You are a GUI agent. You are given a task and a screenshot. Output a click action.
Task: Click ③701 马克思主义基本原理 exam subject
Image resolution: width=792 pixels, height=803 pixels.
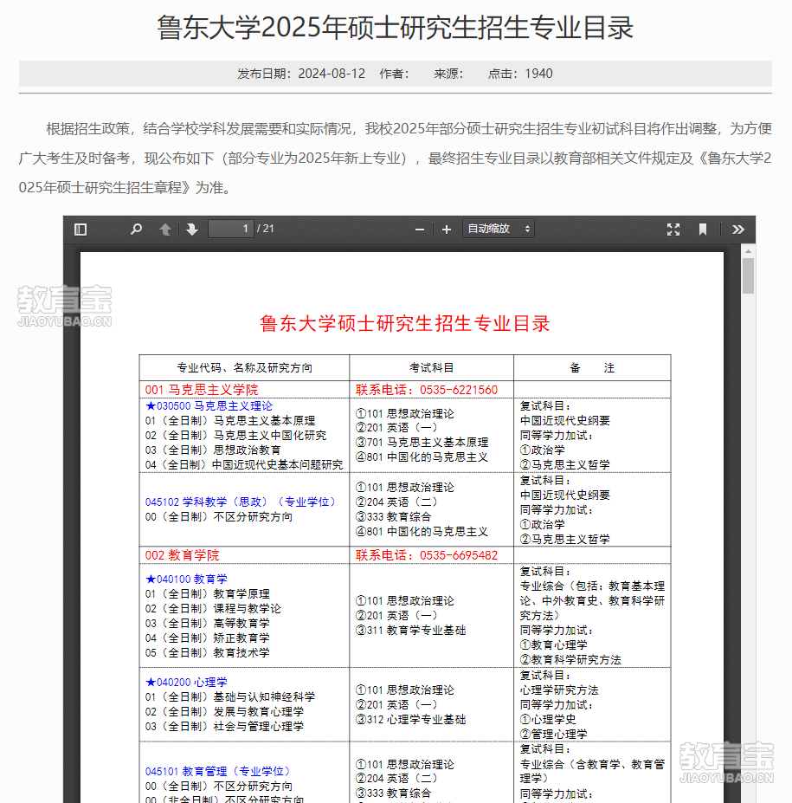click(422, 442)
